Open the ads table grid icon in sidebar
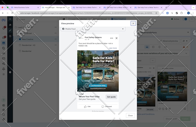This screenshot has height=127, width=196. (x=4, y=43)
